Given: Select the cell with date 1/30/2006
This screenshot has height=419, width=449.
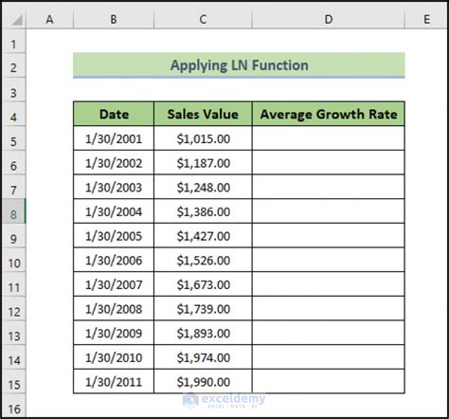Looking at the screenshot, I should [114, 260].
